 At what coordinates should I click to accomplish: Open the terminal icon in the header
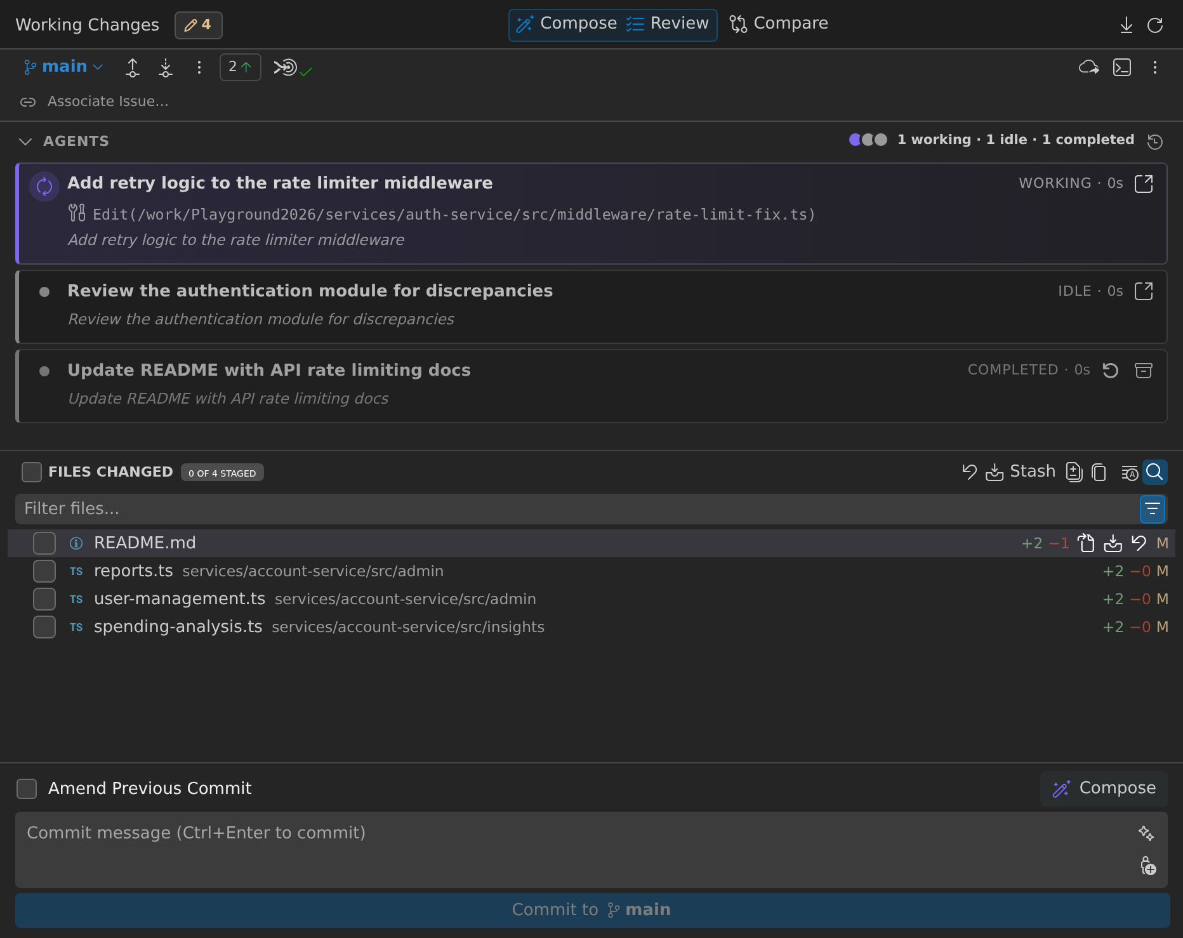(x=1122, y=67)
